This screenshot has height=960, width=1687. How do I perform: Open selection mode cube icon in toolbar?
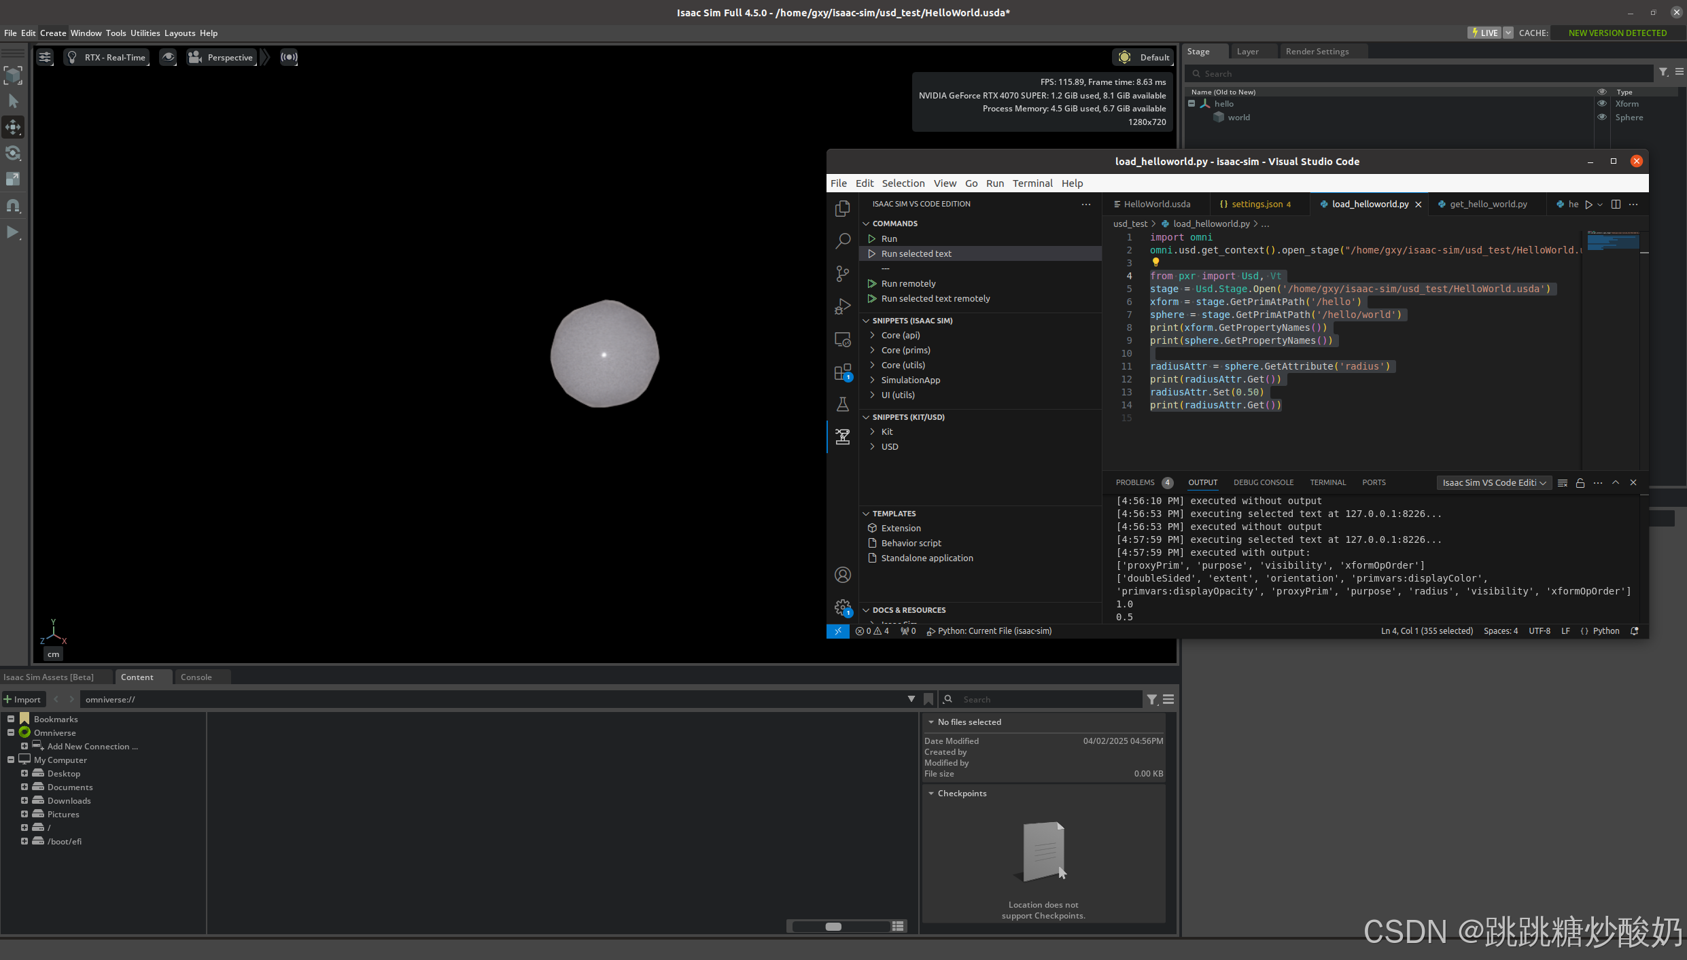13,75
